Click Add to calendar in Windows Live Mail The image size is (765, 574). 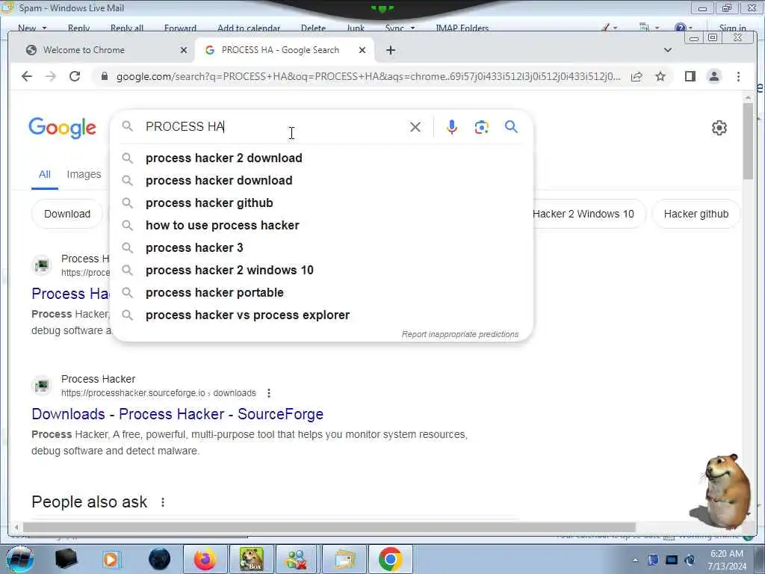(x=249, y=28)
